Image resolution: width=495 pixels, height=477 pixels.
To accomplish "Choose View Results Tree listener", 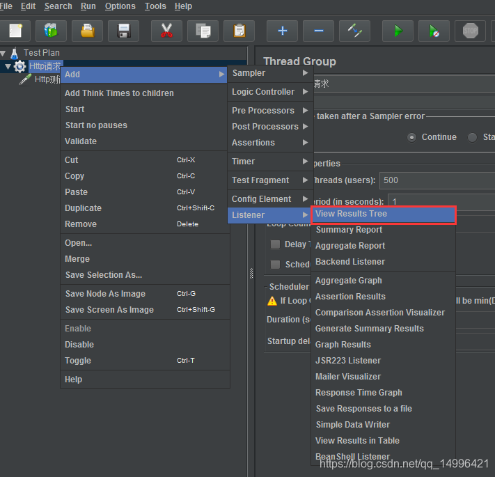I will (x=384, y=214).
